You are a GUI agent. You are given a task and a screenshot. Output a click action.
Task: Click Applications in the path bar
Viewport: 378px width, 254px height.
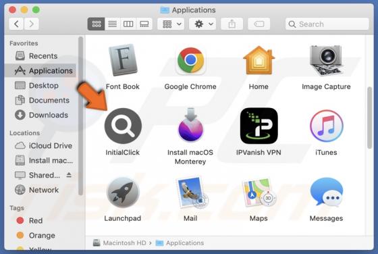point(180,243)
